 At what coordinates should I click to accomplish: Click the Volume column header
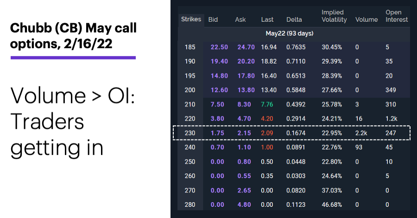tap(366, 19)
